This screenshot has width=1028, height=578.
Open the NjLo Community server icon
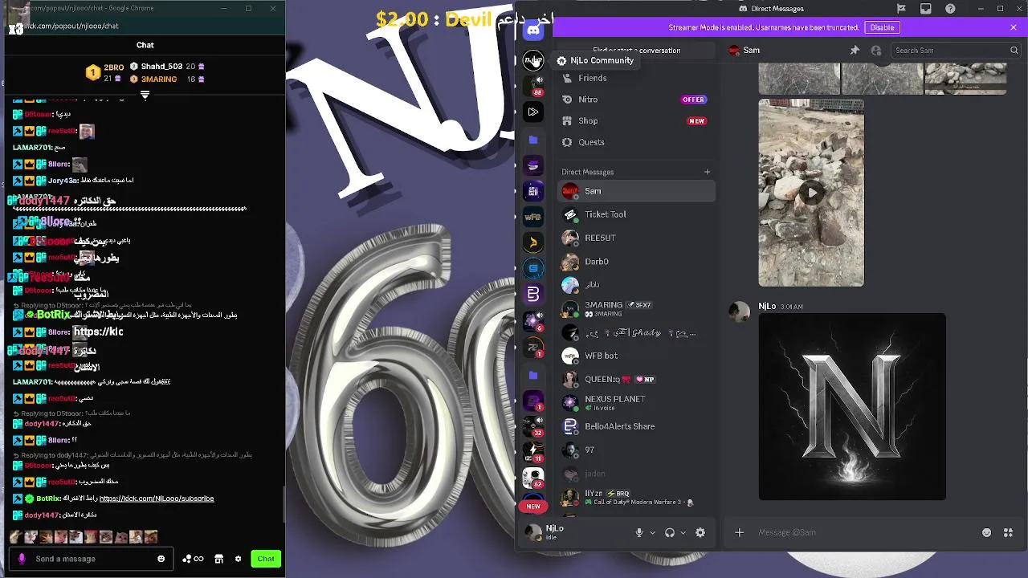(x=533, y=60)
